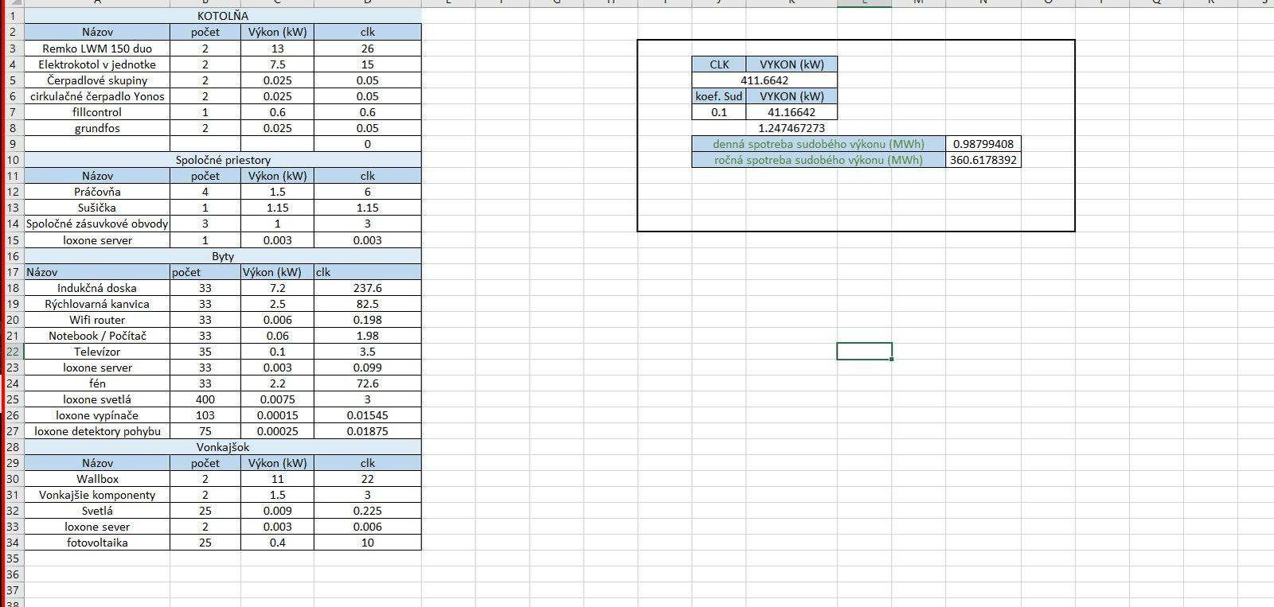The height and width of the screenshot is (607, 1274).
Task: Select the Byty section header cell
Action: tap(222, 256)
